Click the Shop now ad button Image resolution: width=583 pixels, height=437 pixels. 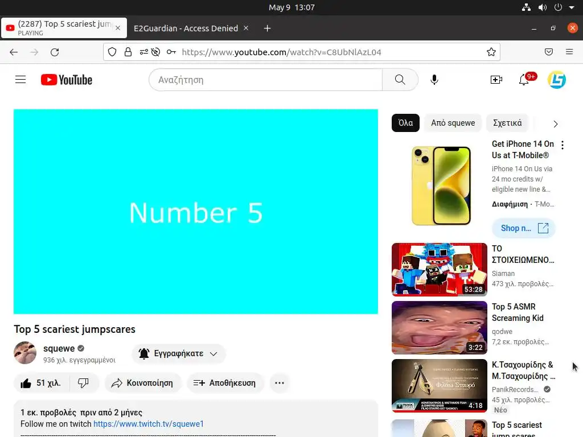point(524,228)
